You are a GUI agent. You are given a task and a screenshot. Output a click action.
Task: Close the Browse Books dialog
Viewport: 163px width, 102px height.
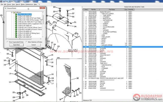click(x=42, y=8)
